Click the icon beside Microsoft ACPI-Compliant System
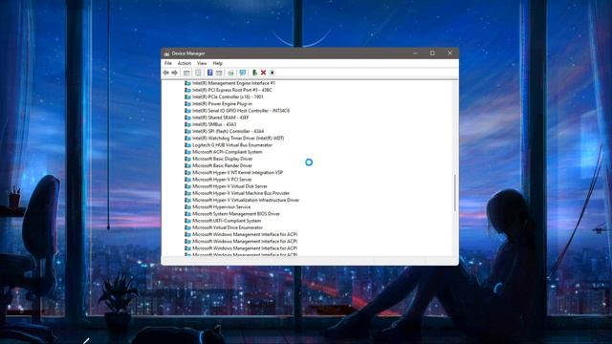612x344 pixels. pyautogui.click(x=187, y=152)
